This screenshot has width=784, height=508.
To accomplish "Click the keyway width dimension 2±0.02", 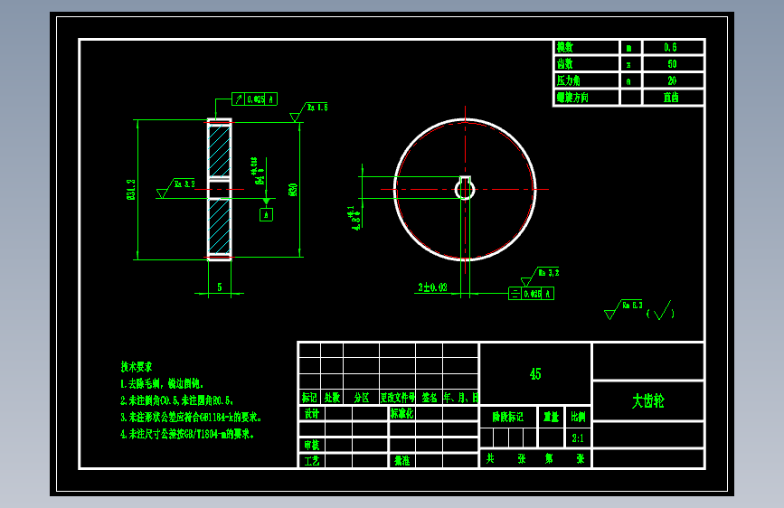I will point(433,287).
